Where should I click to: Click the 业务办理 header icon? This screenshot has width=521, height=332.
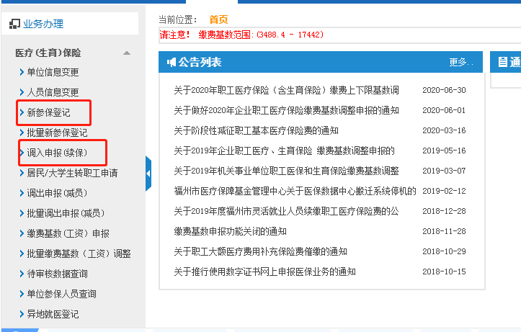[14, 24]
